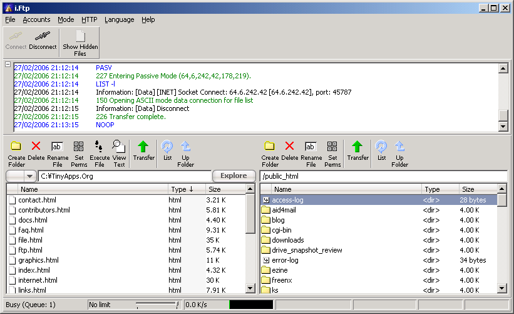Select the downloads folder in remote list
Screen dimensions: 514x314
click(x=288, y=240)
